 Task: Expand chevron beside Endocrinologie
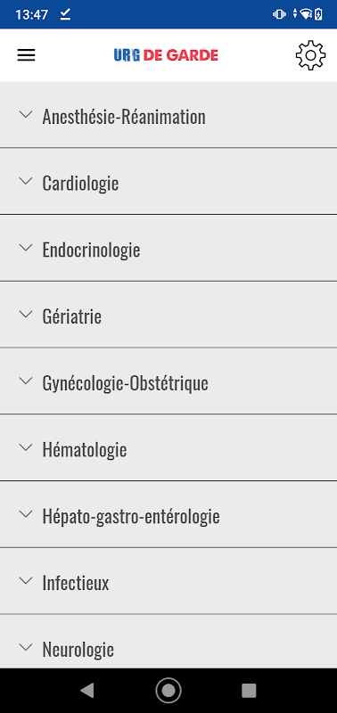click(27, 248)
